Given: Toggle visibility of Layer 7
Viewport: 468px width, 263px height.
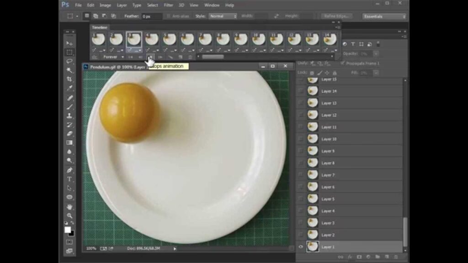Looking at the screenshot, I should pyautogui.click(x=301, y=175).
